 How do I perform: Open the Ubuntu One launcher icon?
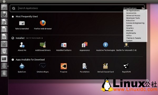pos(4,51)
